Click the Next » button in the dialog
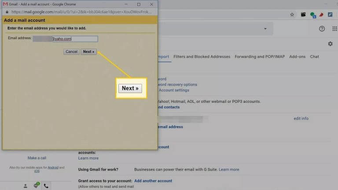 [x=88, y=52]
